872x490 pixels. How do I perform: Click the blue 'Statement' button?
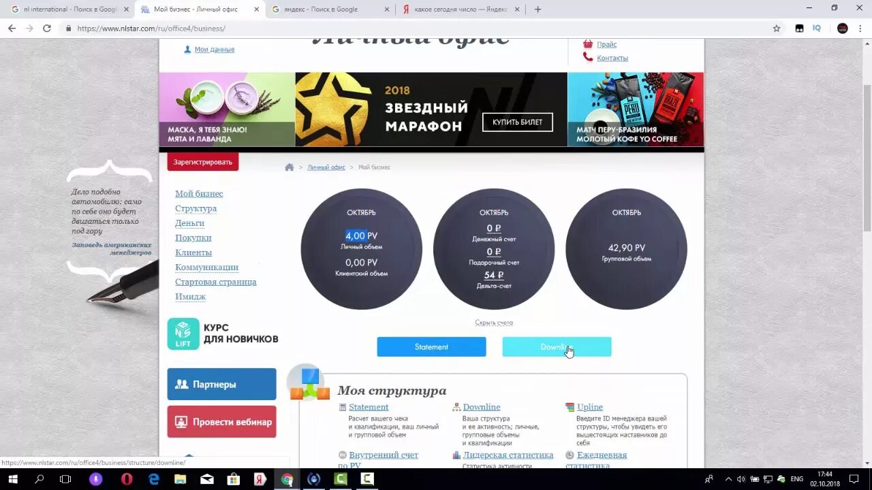[x=432, y=347]
